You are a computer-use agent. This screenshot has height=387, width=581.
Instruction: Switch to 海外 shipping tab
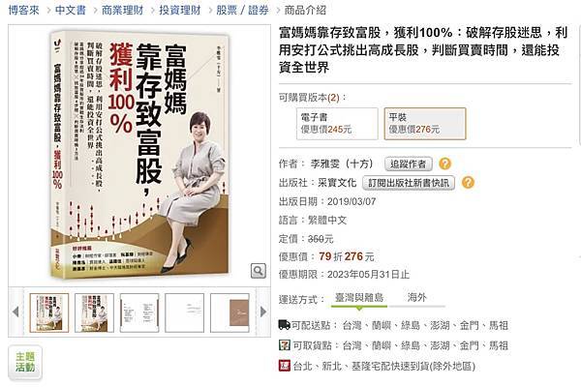pos(416,297)
